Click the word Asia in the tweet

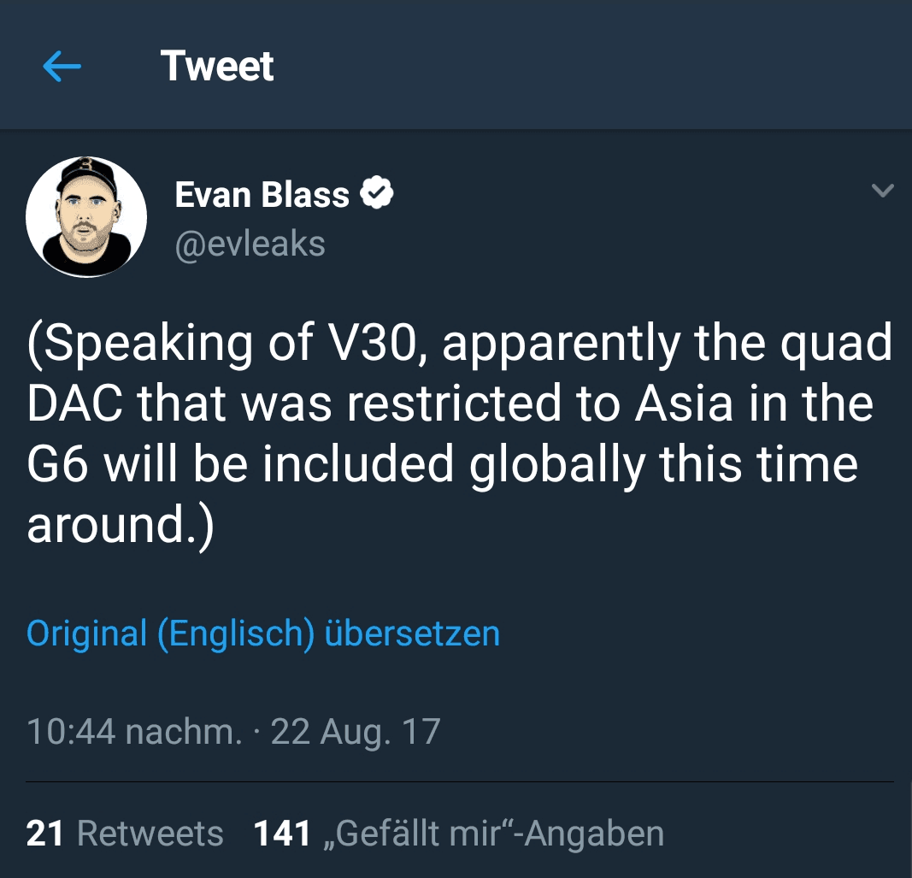pyautogui.click(x=684, y=404)
